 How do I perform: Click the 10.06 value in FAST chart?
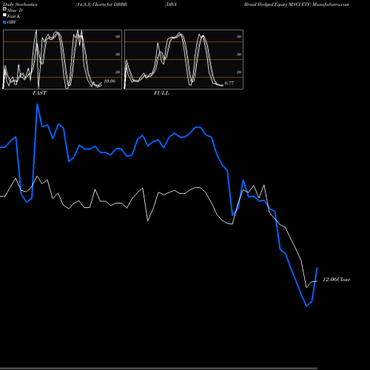coord(110,81)
